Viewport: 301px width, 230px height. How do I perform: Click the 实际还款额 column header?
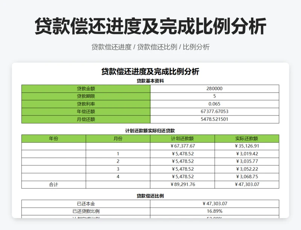pyautogui.click(x=247, y=138)
